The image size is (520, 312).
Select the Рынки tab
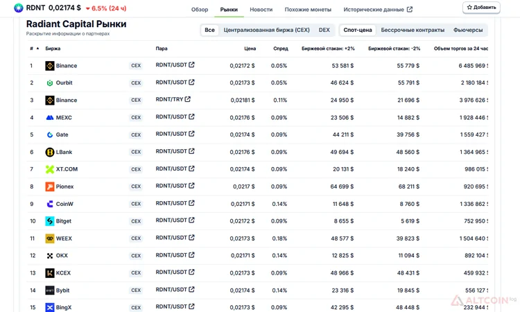coord(229,10)
